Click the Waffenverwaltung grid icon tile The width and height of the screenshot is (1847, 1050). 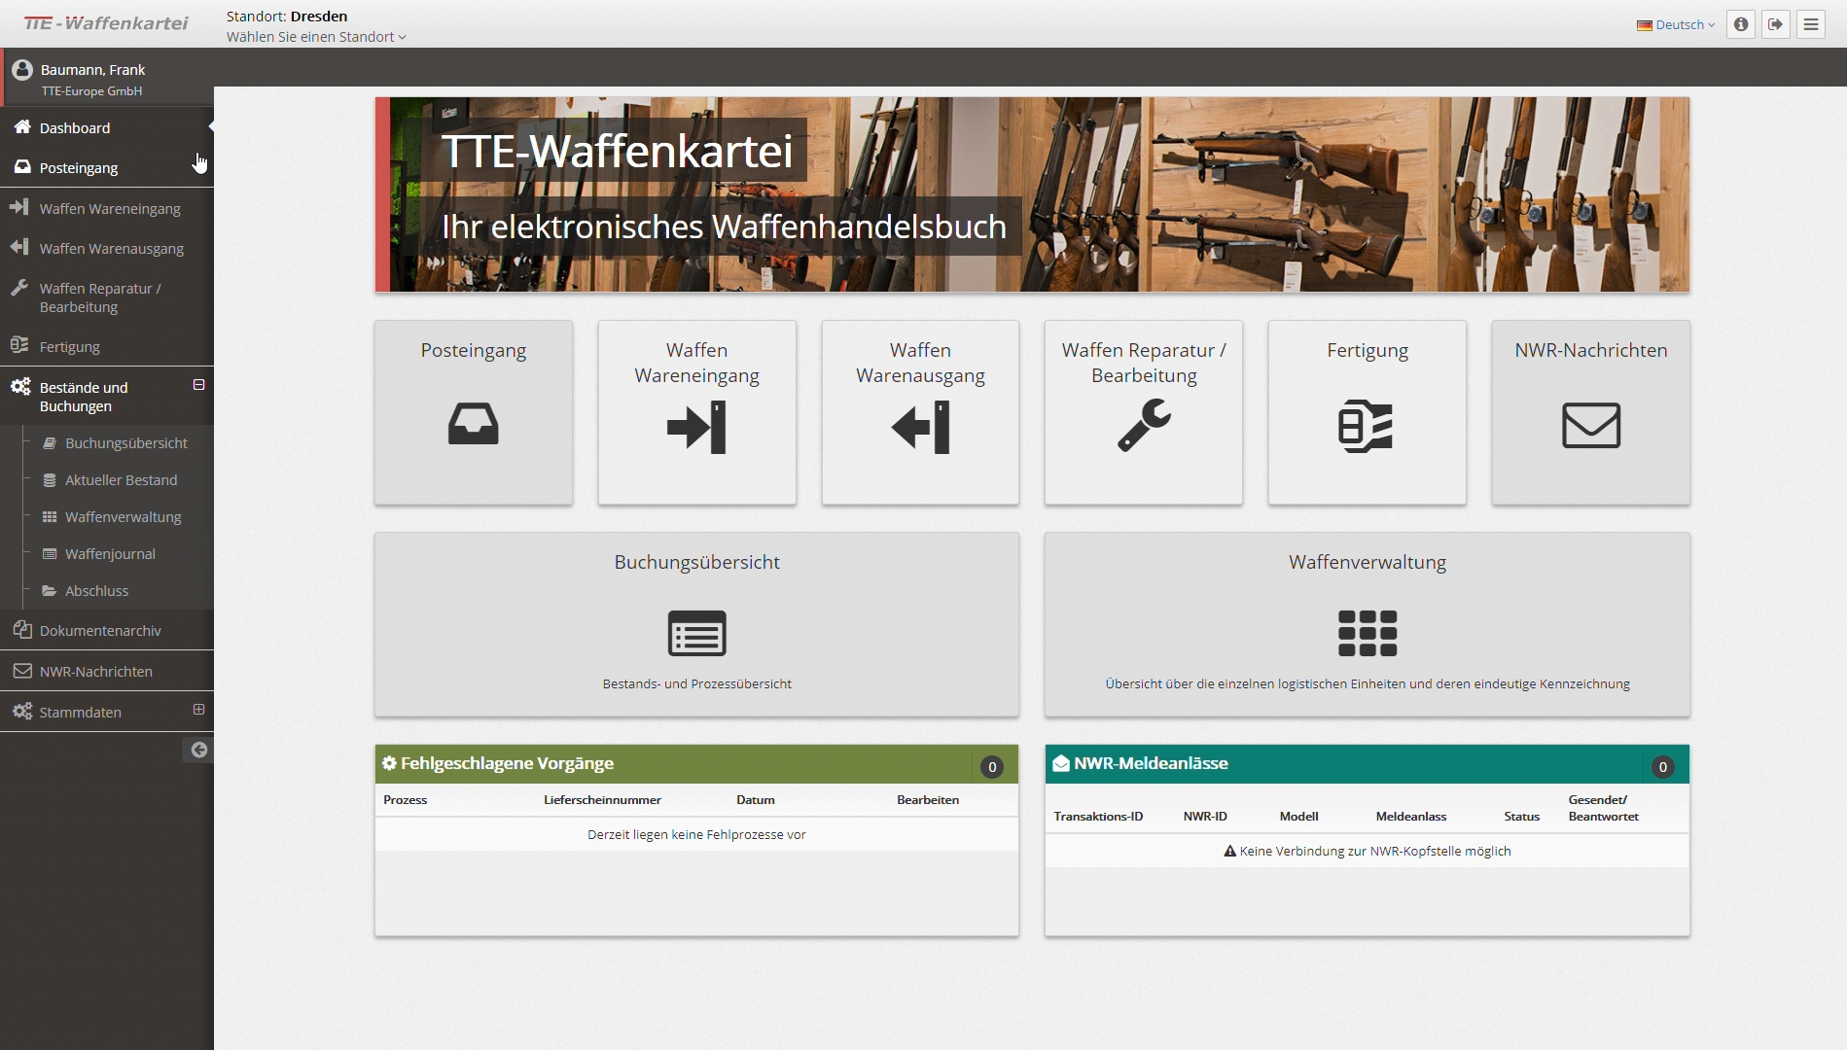pyautogui.click(x=1367, y=633)
